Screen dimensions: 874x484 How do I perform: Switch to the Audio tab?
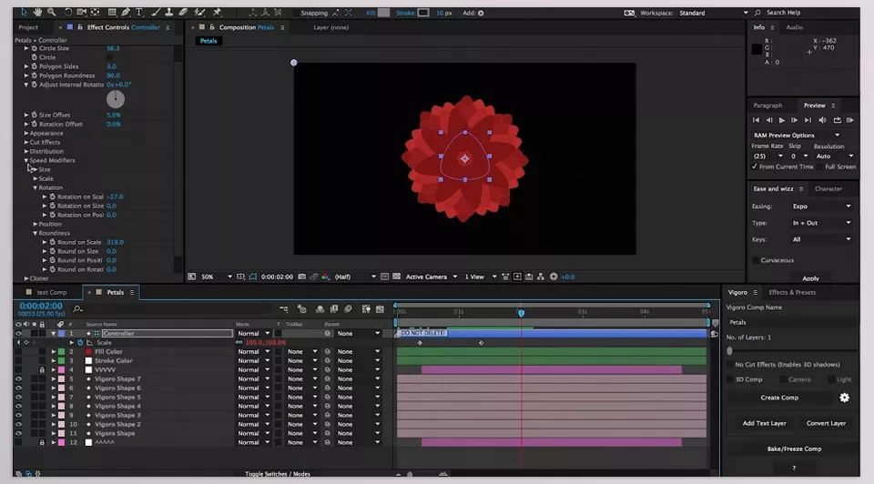tap(794, 27)
